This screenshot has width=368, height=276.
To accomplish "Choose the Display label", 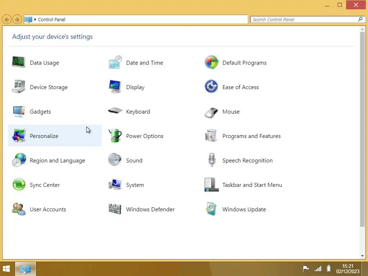I will click(135, 87).
